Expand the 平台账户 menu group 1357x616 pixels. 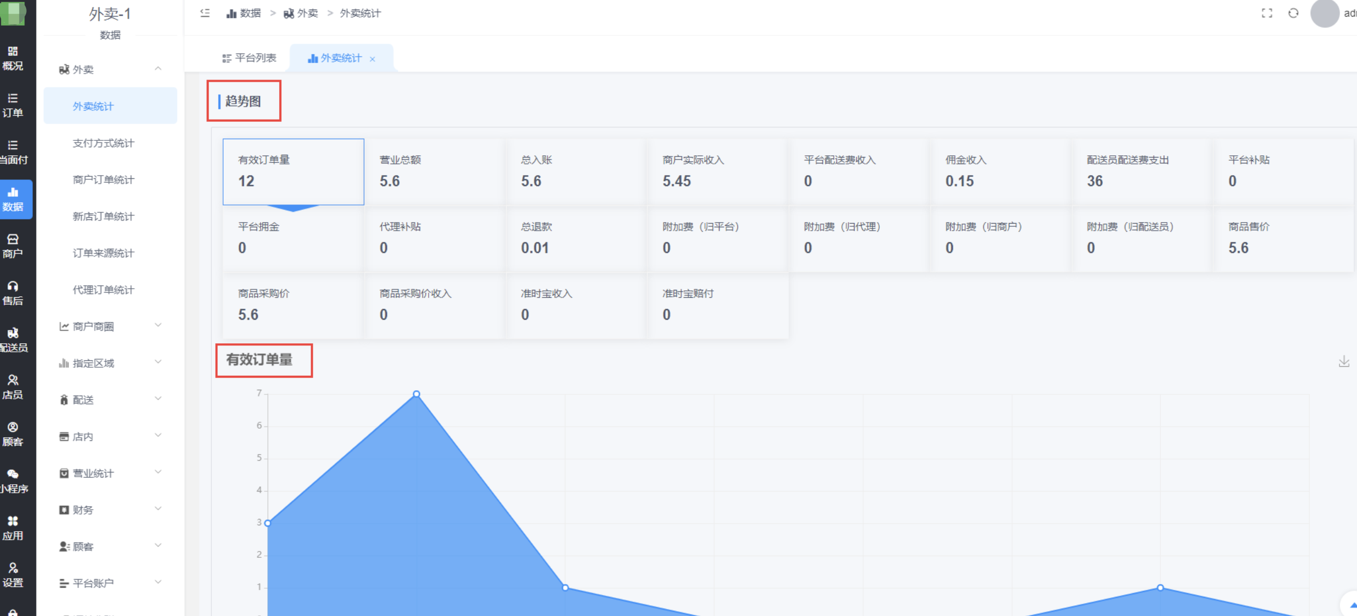point(110,583)
